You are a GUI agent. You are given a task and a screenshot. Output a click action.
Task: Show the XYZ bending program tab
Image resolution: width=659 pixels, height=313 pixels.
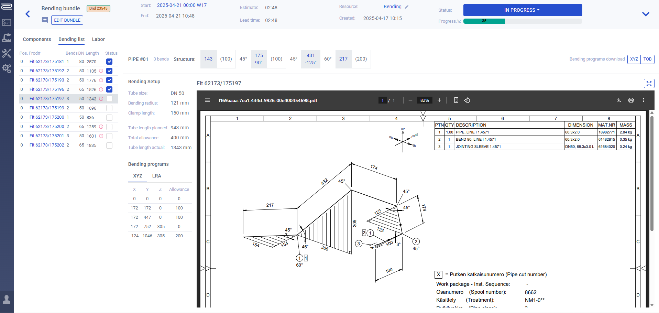(x=138, y=176)
